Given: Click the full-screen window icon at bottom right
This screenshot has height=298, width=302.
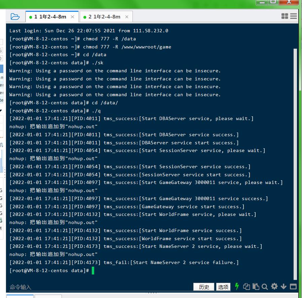Looking at the screenshot, I should click(x=293, y=287).
